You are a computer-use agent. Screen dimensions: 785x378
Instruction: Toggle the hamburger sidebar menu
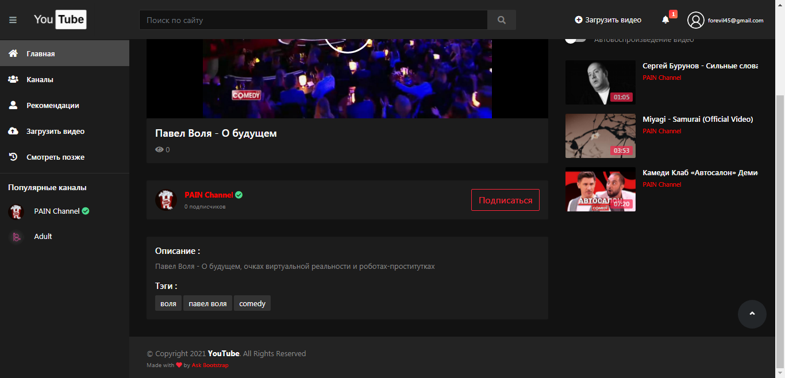click(x=13, y=20)
